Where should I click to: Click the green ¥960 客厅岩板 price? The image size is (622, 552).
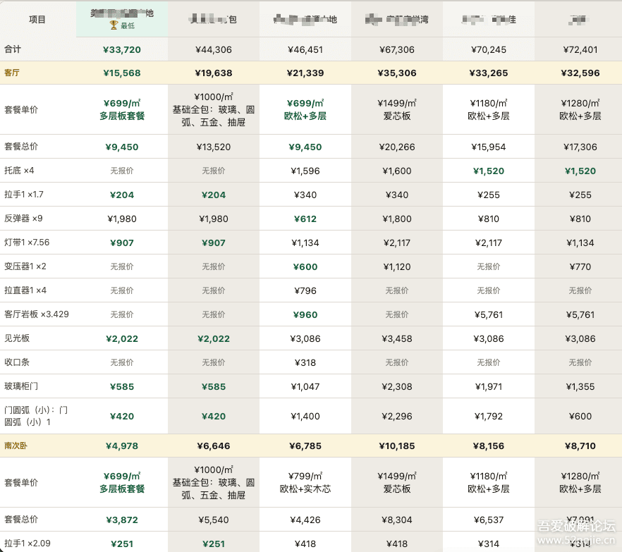[x=305, y=314]
